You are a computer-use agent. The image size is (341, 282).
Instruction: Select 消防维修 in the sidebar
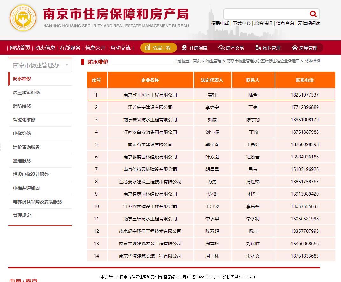pos(40,106)
